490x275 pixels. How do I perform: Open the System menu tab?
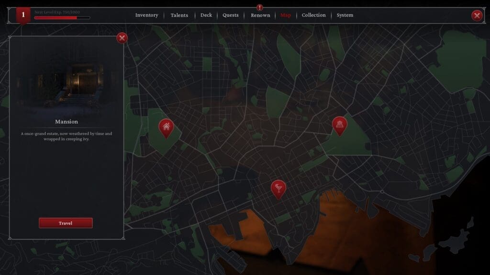[x=345, y=15]
